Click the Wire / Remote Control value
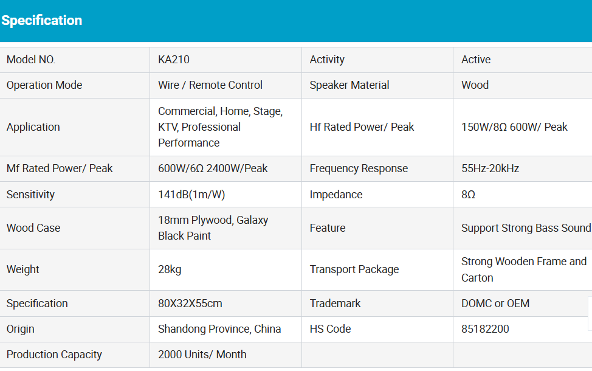This screenshot has height=371, width=592. click(x=210, y=85)
